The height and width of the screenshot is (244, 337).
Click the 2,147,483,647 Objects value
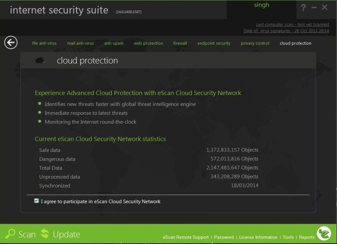(233, 167)
